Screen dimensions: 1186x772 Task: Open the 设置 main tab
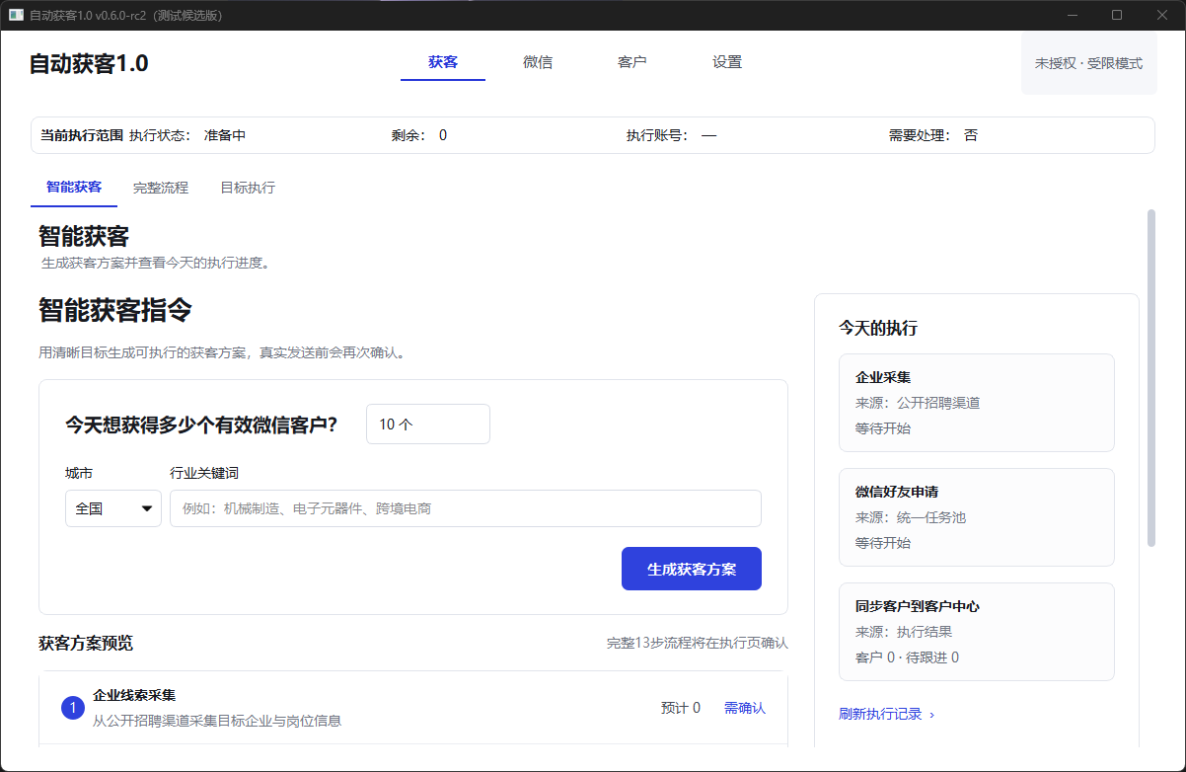click(727, 62)
